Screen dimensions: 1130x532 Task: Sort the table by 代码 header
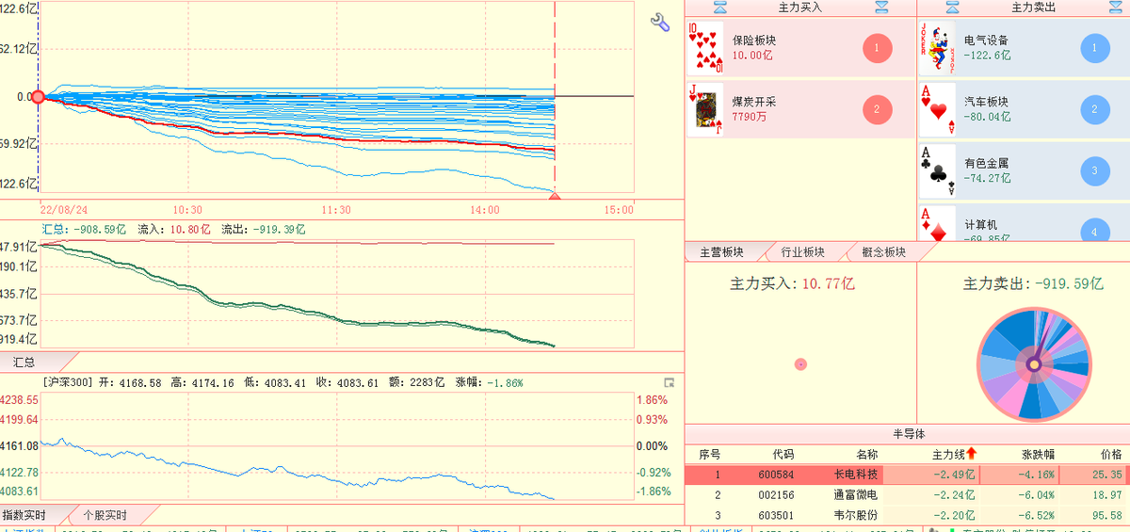[x=783, y=454]
